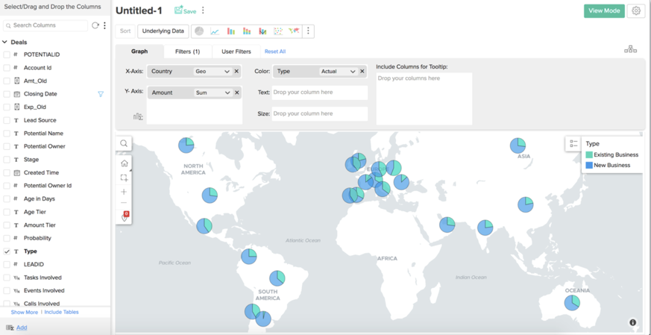Screen dimensions: 651x335
Task: Toggle the map legend list icon
Action: (573, 143)
